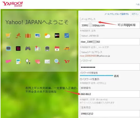Click the red Y! icon
140x118 pixels.
(67, 62)
